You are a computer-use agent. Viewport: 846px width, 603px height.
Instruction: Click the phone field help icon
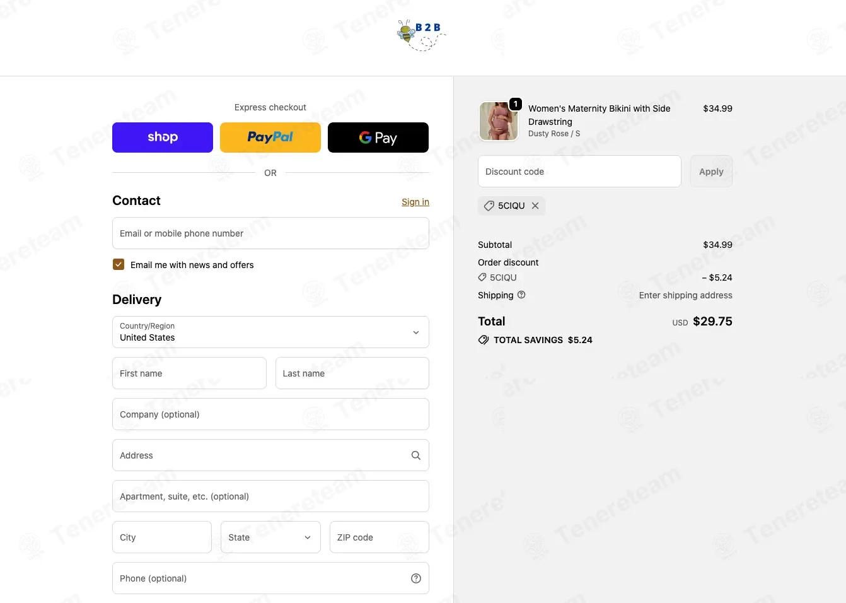pyautogui.click(x=416, y=578)
